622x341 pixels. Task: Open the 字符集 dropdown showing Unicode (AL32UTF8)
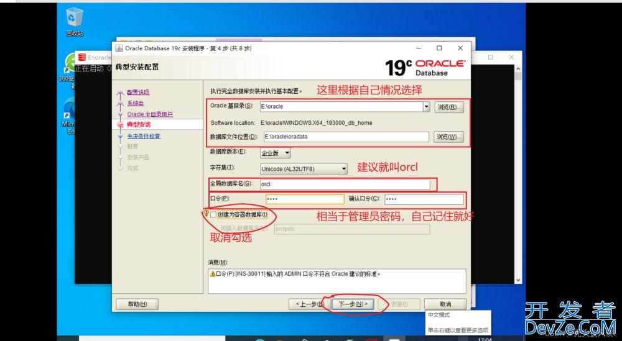point(304,169)
